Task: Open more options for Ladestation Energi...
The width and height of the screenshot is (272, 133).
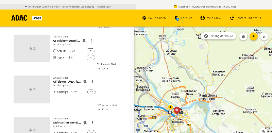Action: pyautogui.click(x=92, y=122)
